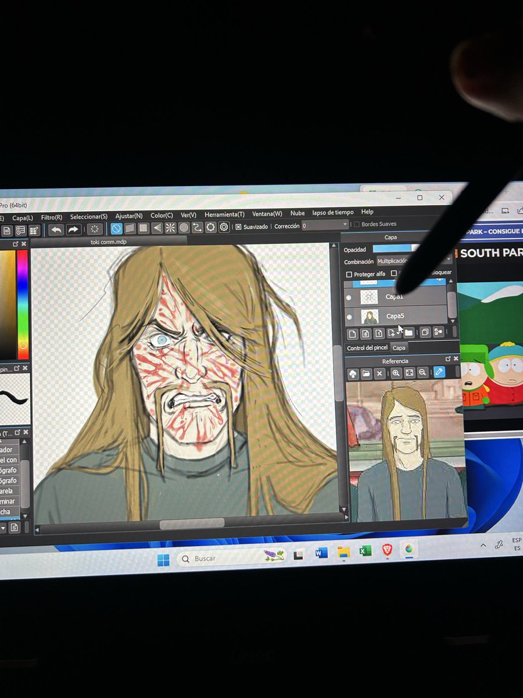Screen dimensions: 523x698
Task: Select the snap off circle icon
Action: tap(116, 229)
